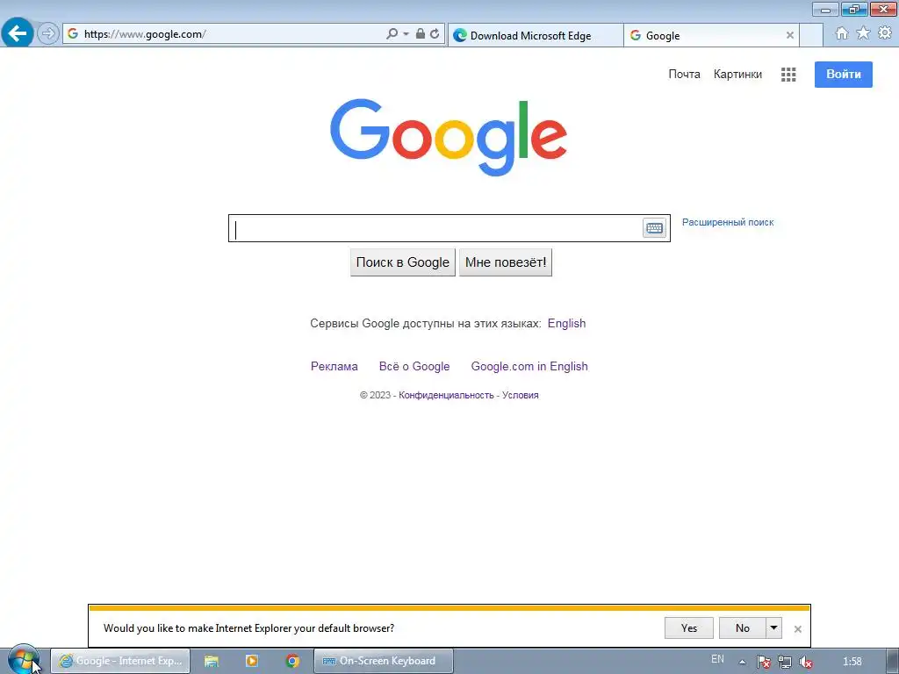Open the Windows Start menu orb
The height and width of the screenshot is (674, 899).
[x=23, y=660]
